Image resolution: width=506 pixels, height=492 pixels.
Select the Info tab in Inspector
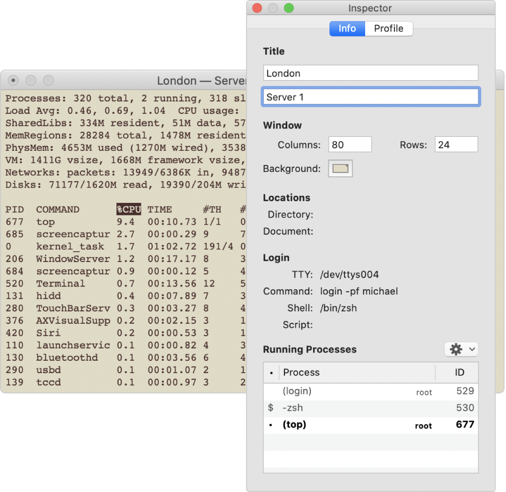pos(347,28)
